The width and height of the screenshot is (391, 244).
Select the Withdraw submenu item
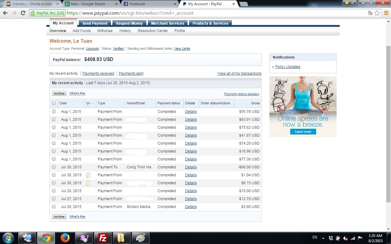(x=105, y=31)
